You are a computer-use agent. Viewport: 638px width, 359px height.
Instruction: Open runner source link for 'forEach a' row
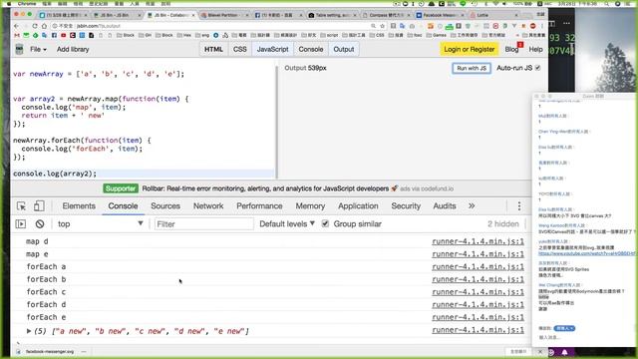click(x=478, y=266)
